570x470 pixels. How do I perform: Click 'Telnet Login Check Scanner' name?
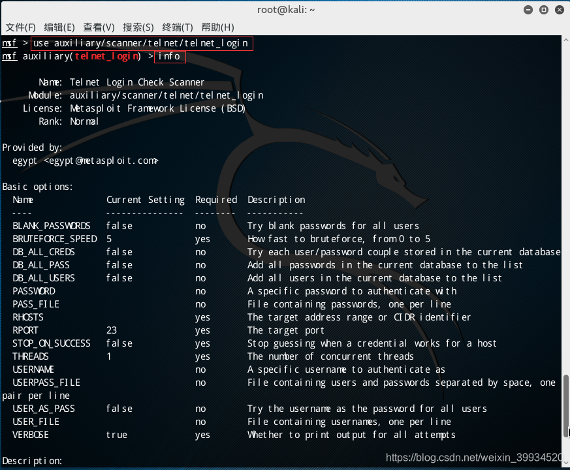tap(137, 82)
